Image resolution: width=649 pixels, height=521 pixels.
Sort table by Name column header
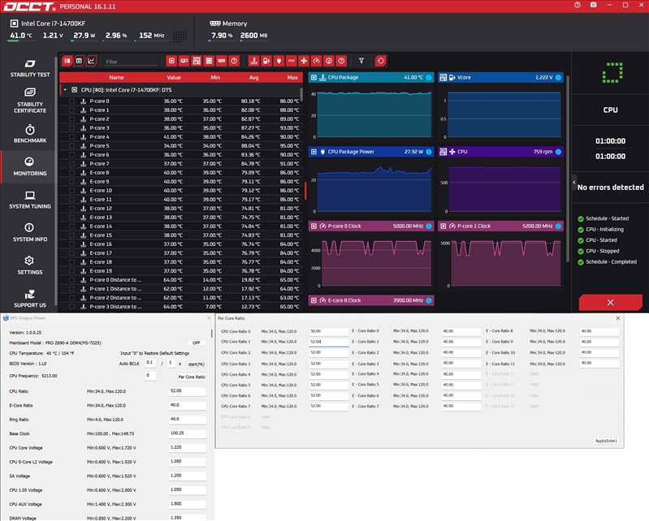click(116, 77)
